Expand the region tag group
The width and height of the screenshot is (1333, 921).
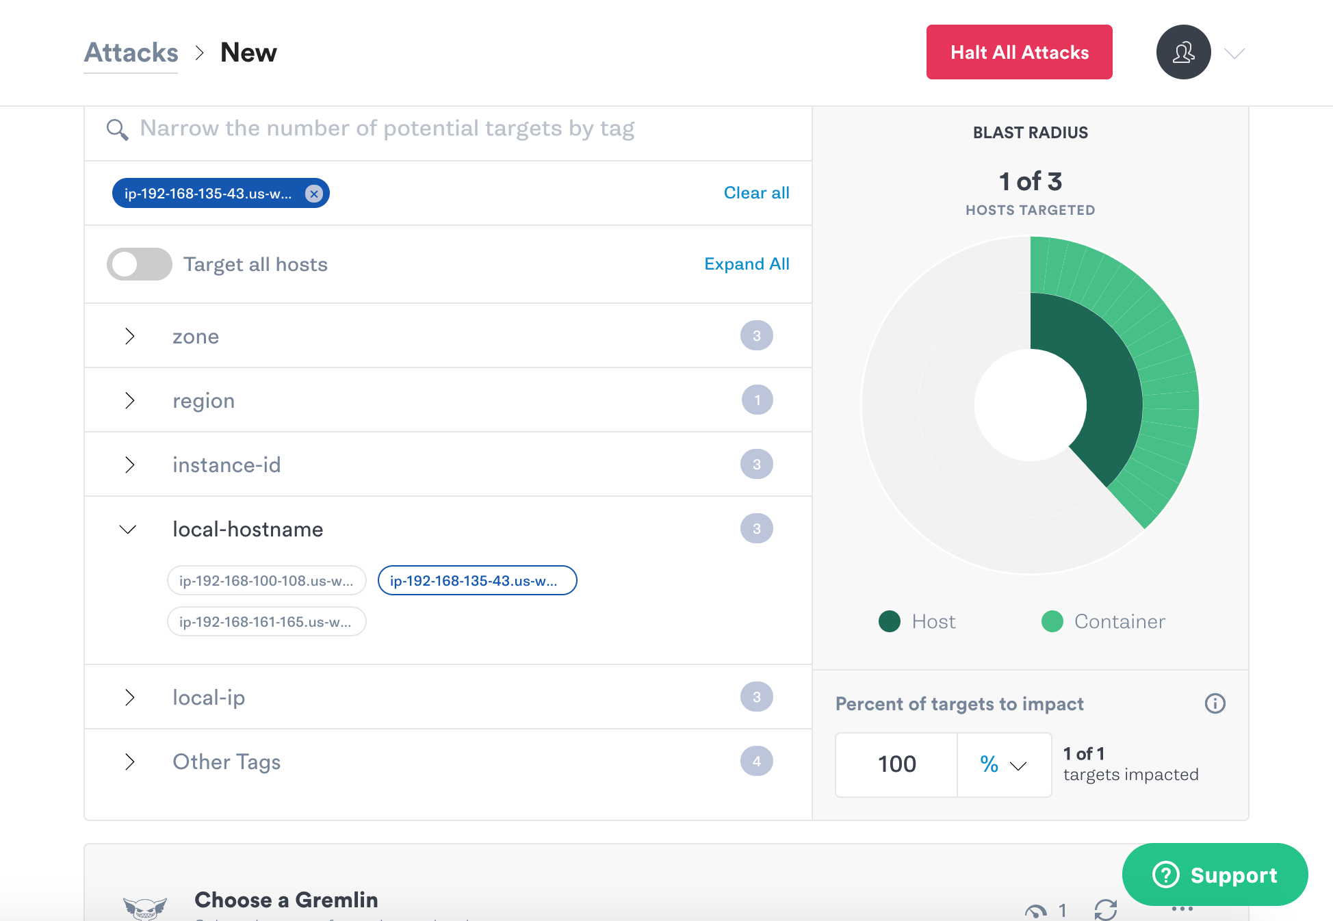(x=130, y=400)
